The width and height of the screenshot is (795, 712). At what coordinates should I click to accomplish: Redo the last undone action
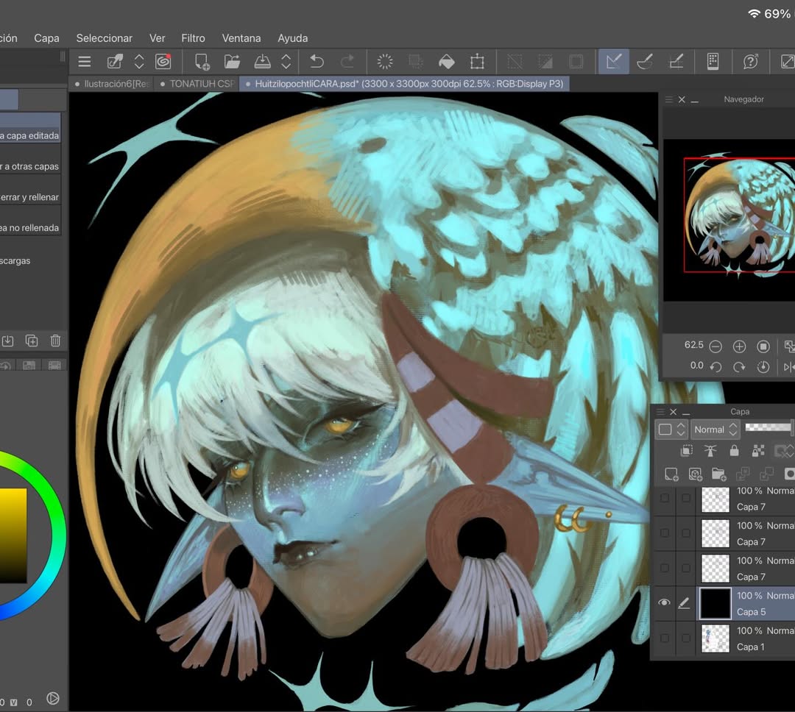347,62
